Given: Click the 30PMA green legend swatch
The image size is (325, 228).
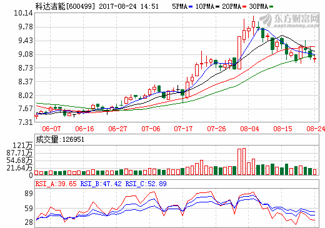Looking at the screenshot, I should coord(271,7).
